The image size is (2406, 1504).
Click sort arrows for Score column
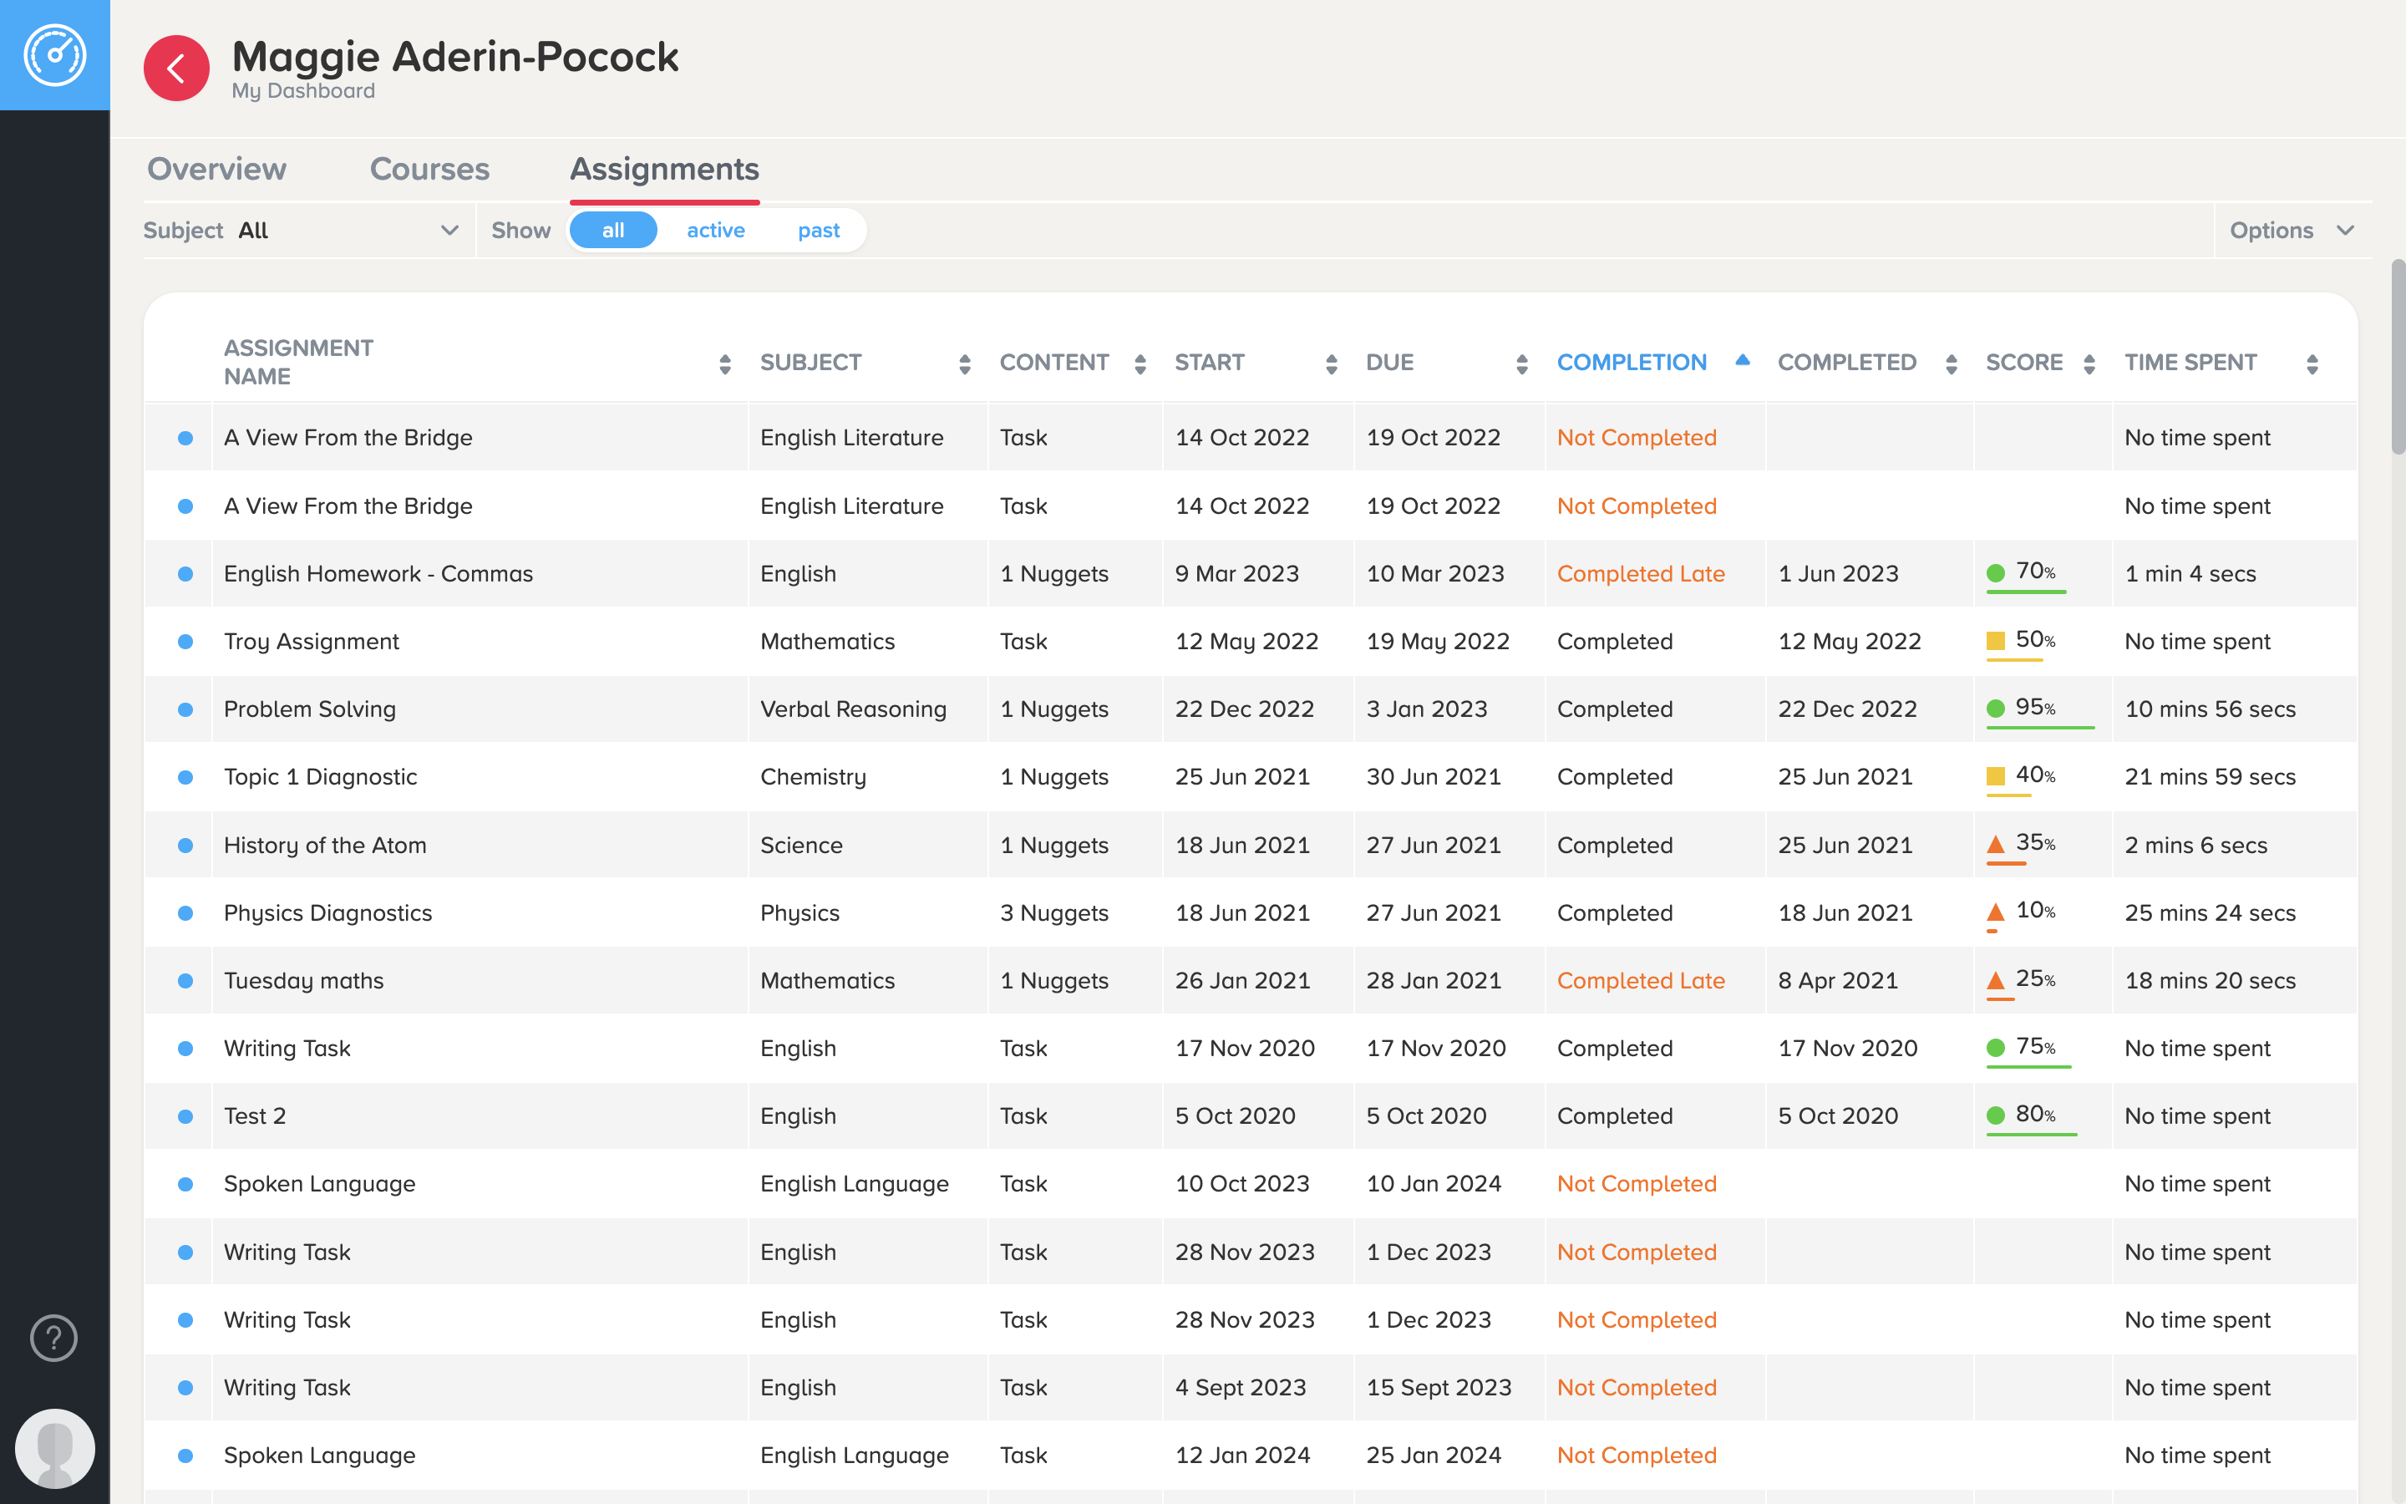(2089, 364)
